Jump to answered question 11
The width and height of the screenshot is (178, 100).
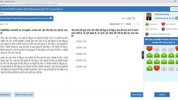[149, 62]
